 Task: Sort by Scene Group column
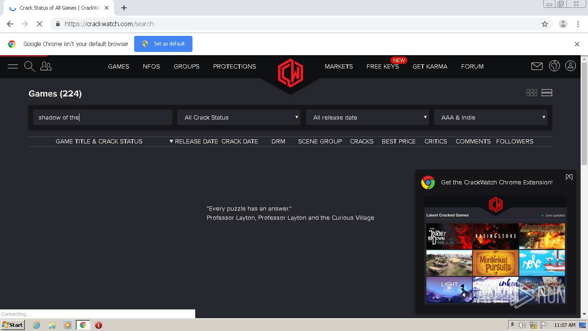(320, 141)
